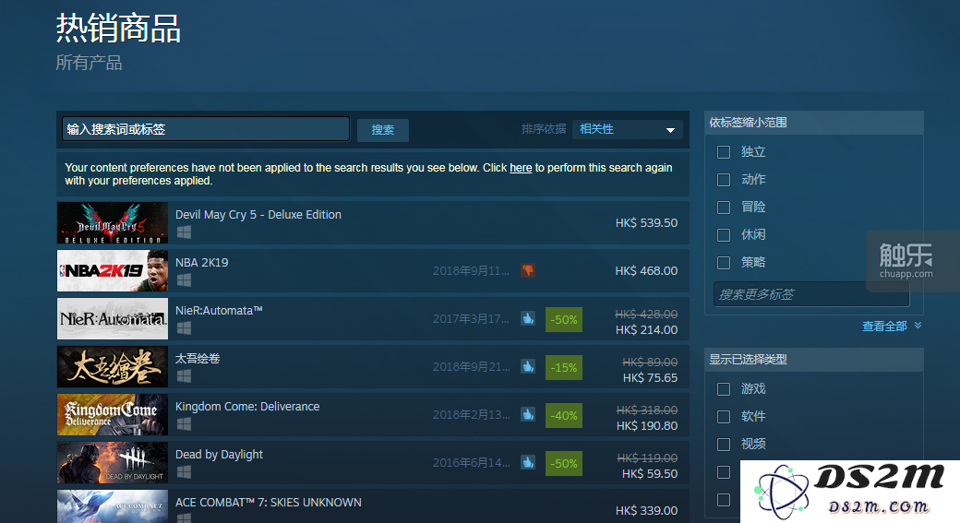Open ACE COMBAT™ 7: SKIES UNKNOWN title
This screenshot has width=960, height=523.
click(x=269, y=502)
